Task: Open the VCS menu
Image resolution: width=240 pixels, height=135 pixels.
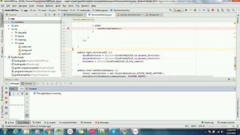Action: 77,6
